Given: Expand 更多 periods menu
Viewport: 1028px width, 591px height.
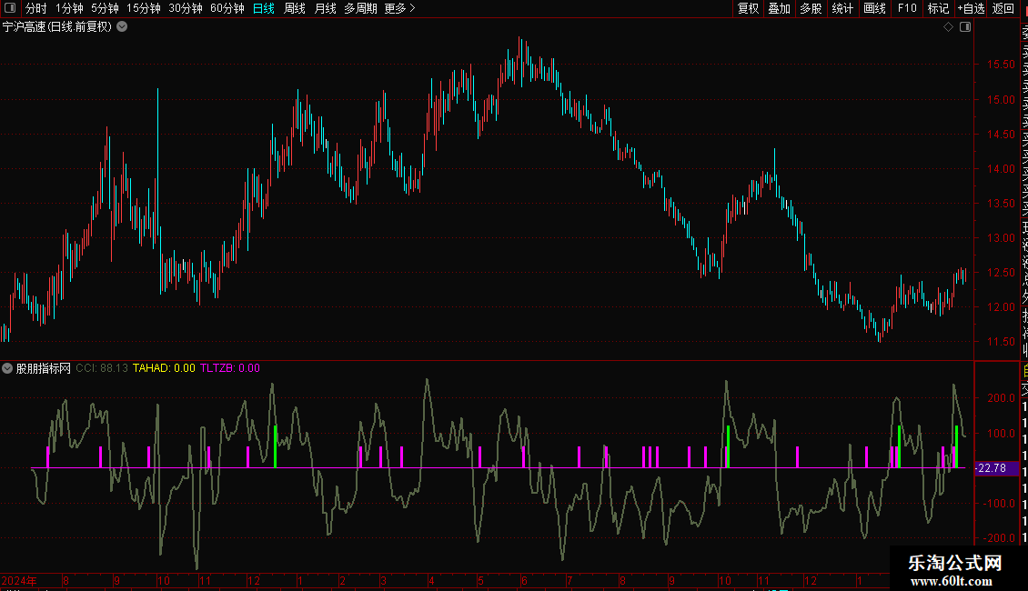Looking at the screenshot, I should pyautogui.click(x=399, y=8).
